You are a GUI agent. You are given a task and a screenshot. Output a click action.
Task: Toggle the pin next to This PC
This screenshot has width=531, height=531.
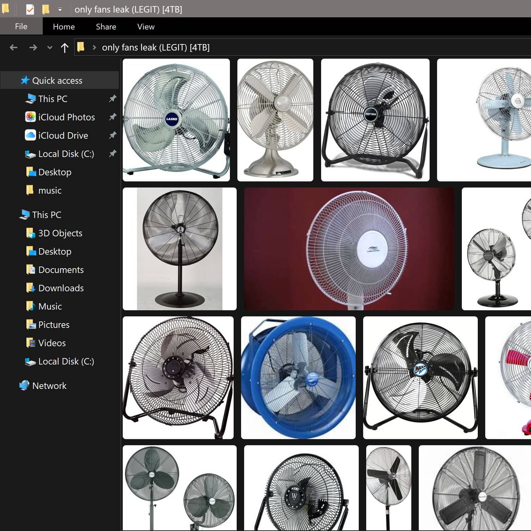point(113,99)
